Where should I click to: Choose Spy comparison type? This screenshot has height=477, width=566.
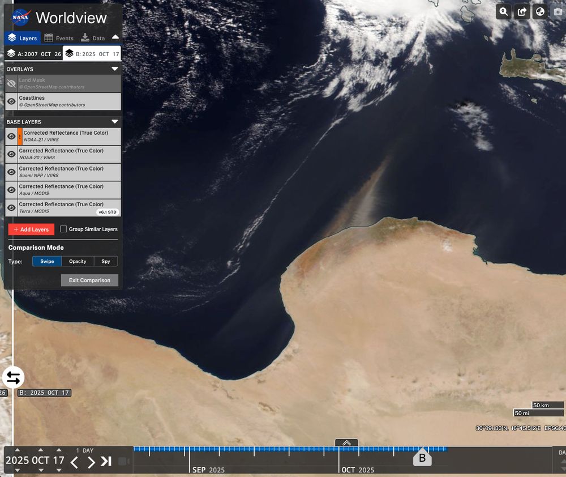point(106,261)
